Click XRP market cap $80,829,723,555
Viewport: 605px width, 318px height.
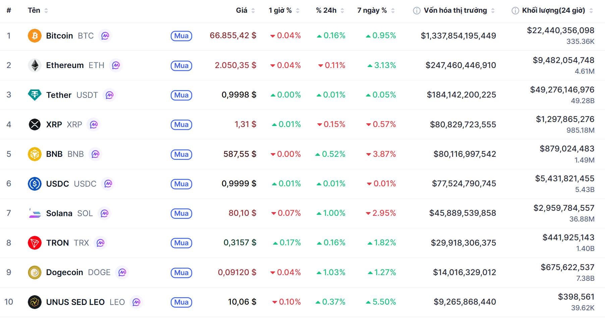[x=463, y=125]
